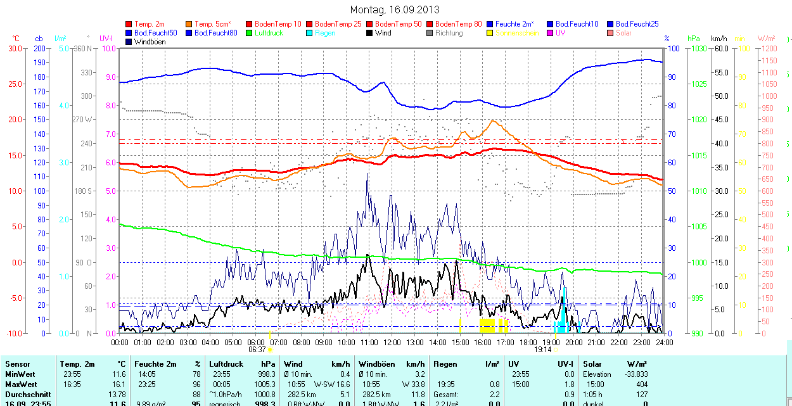
Task: Click the magenta UV legend square
Action: [551, 33]
